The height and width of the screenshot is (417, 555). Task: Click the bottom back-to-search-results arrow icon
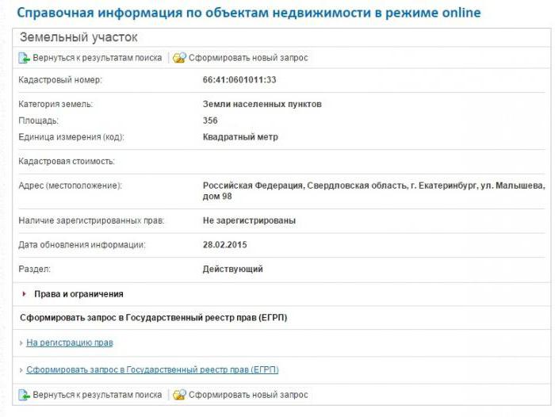coord(24,395)
